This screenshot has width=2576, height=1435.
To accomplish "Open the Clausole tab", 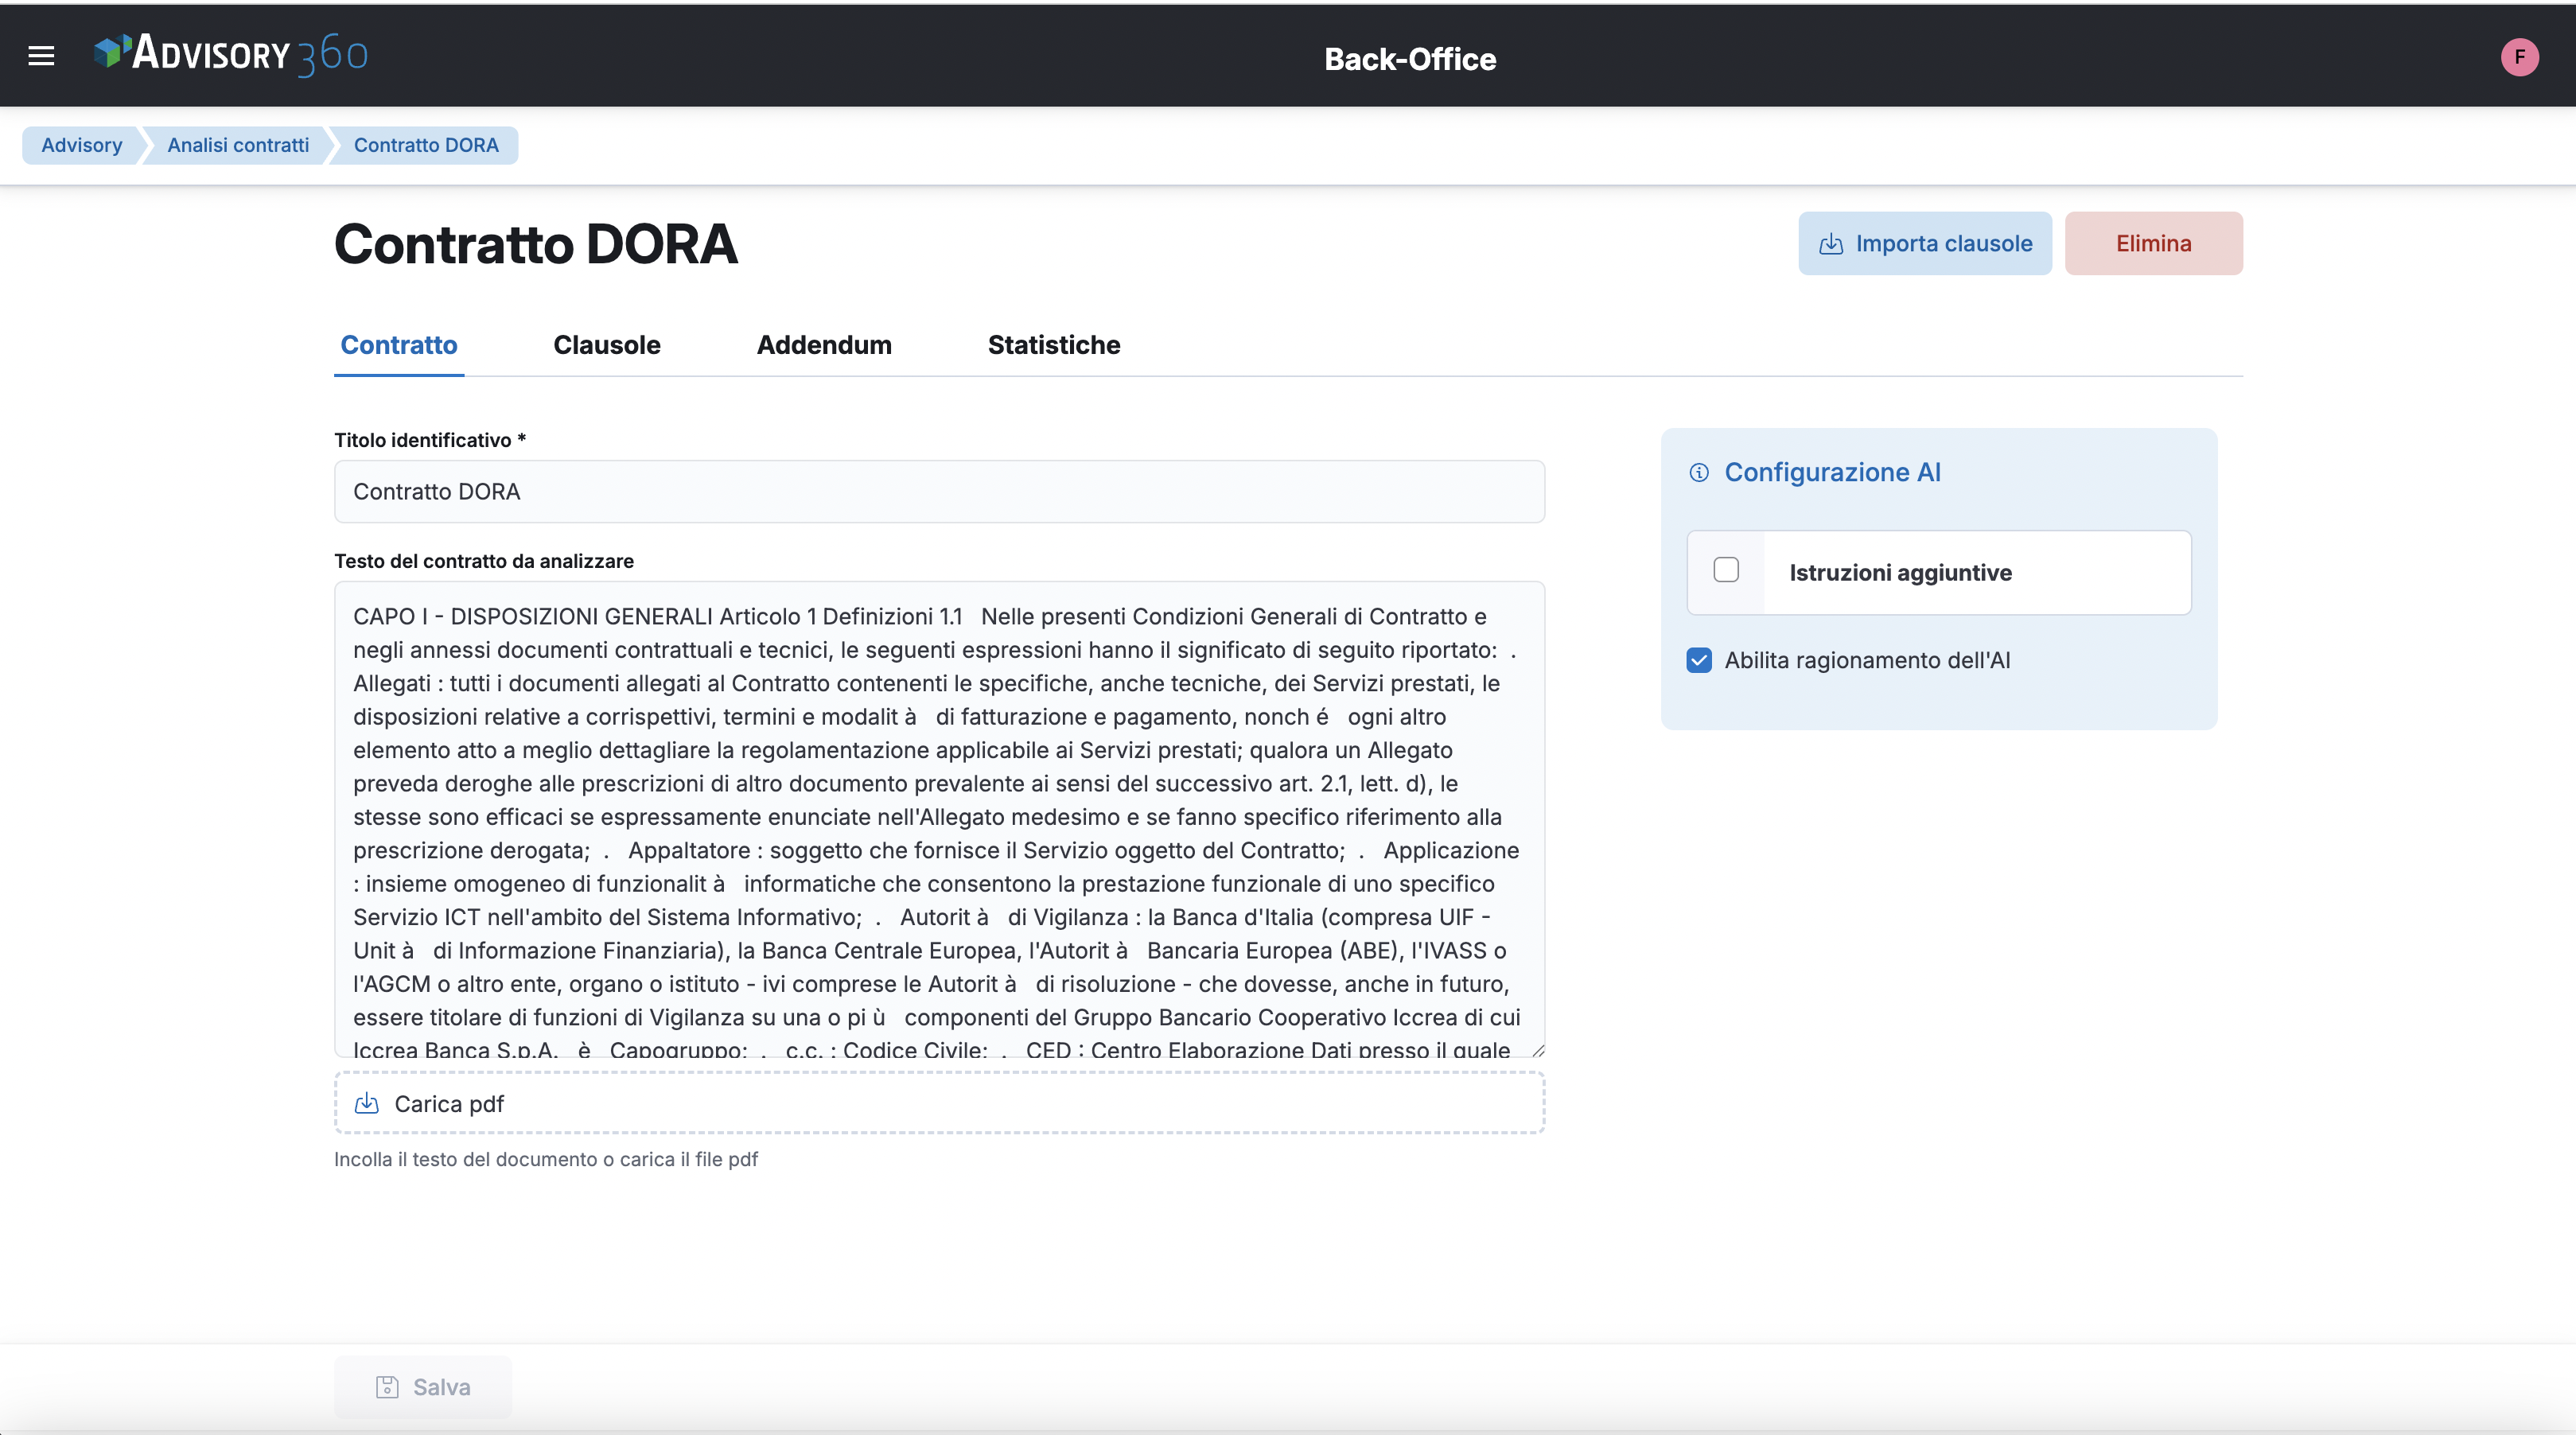I will click(x=607, y=345).
